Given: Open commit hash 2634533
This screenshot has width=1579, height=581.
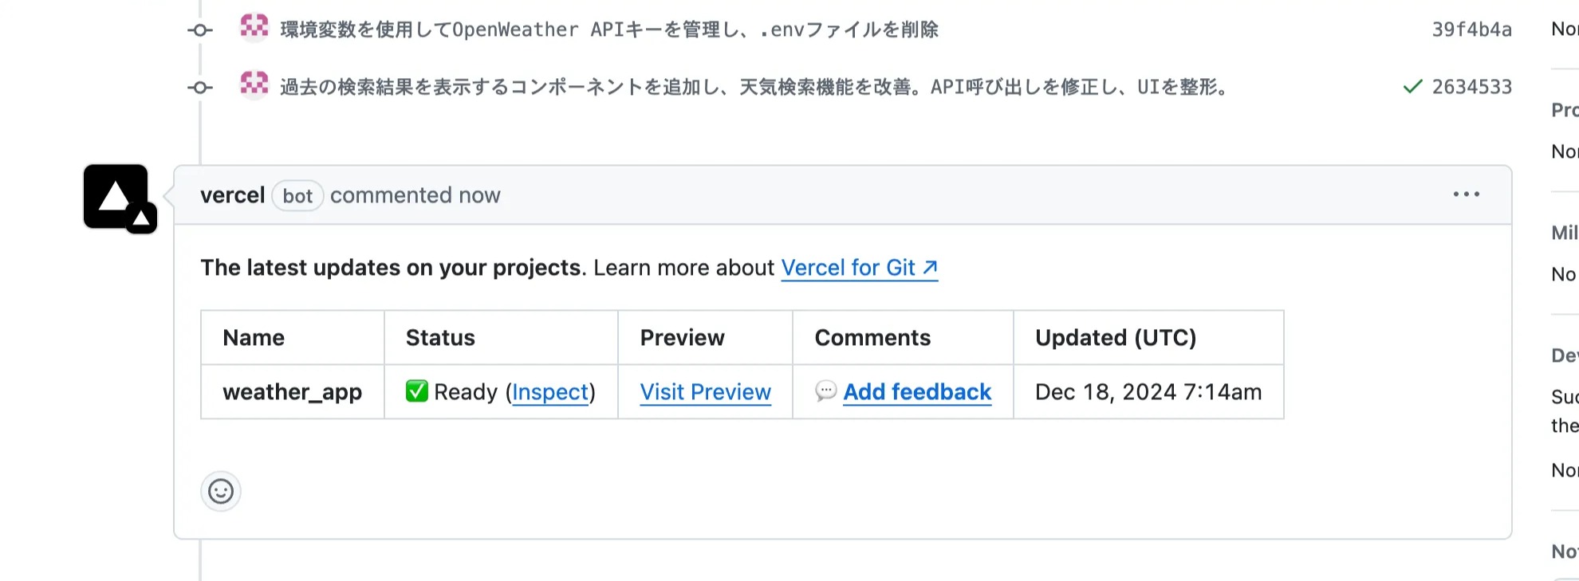Looking at the screenshot, I should pos(1471,87).
